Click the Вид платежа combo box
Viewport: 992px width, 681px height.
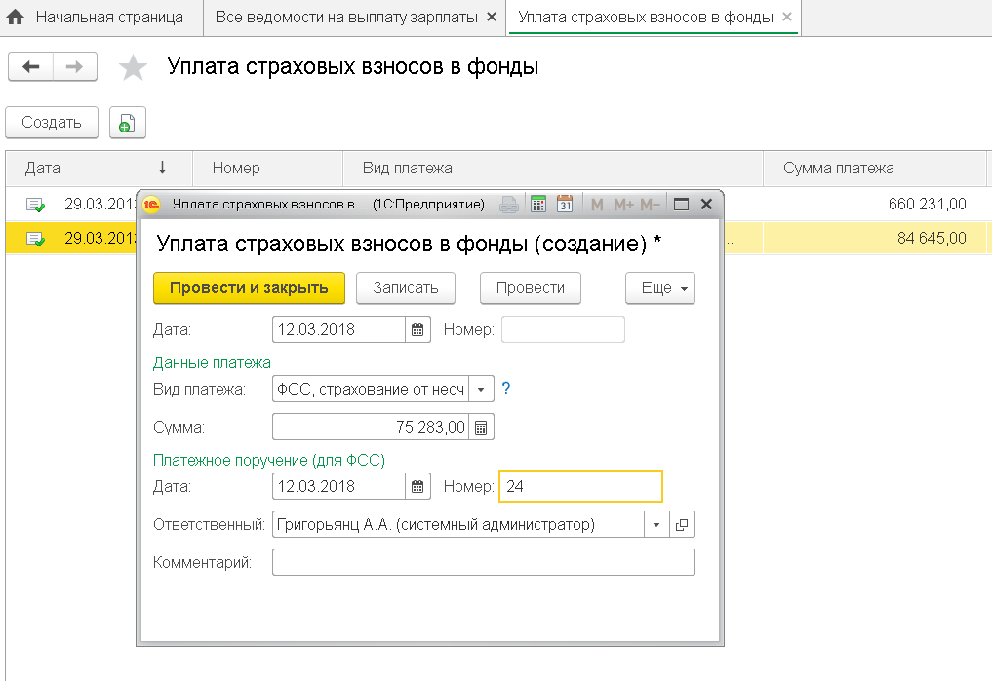(370, 389)
